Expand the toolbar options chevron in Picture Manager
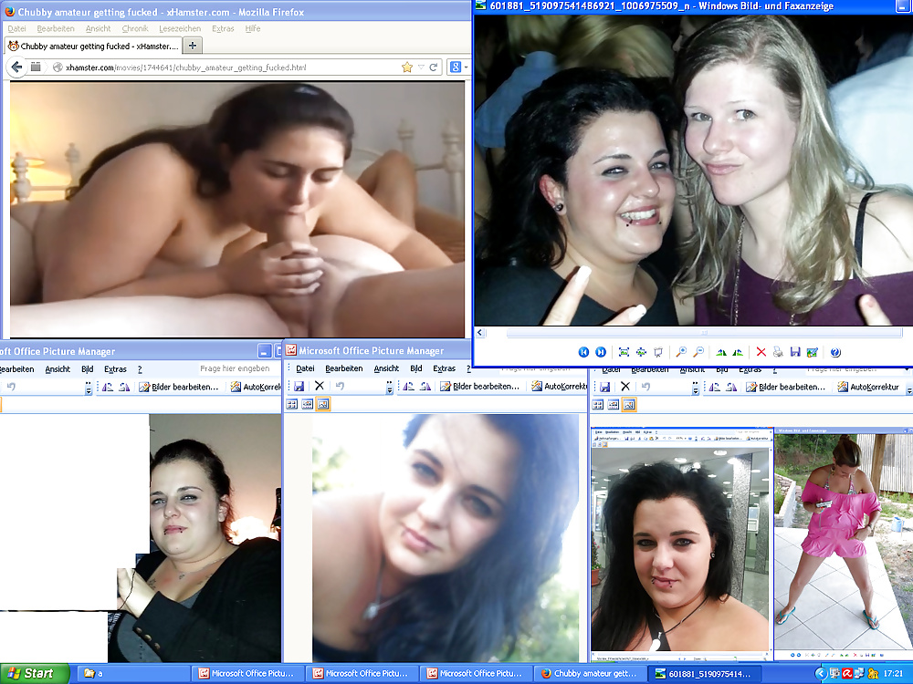This screenshot has height=684, width=913. pyautogui.click(x=389, y=386)
